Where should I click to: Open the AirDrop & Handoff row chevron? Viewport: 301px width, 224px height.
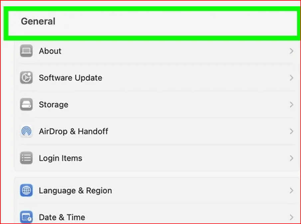pos(291,131)
